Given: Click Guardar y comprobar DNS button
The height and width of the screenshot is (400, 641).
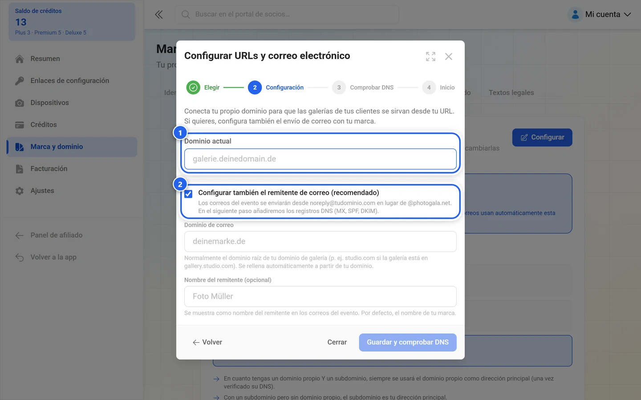Looking at the screenshot, I should (x=408, y=343).
